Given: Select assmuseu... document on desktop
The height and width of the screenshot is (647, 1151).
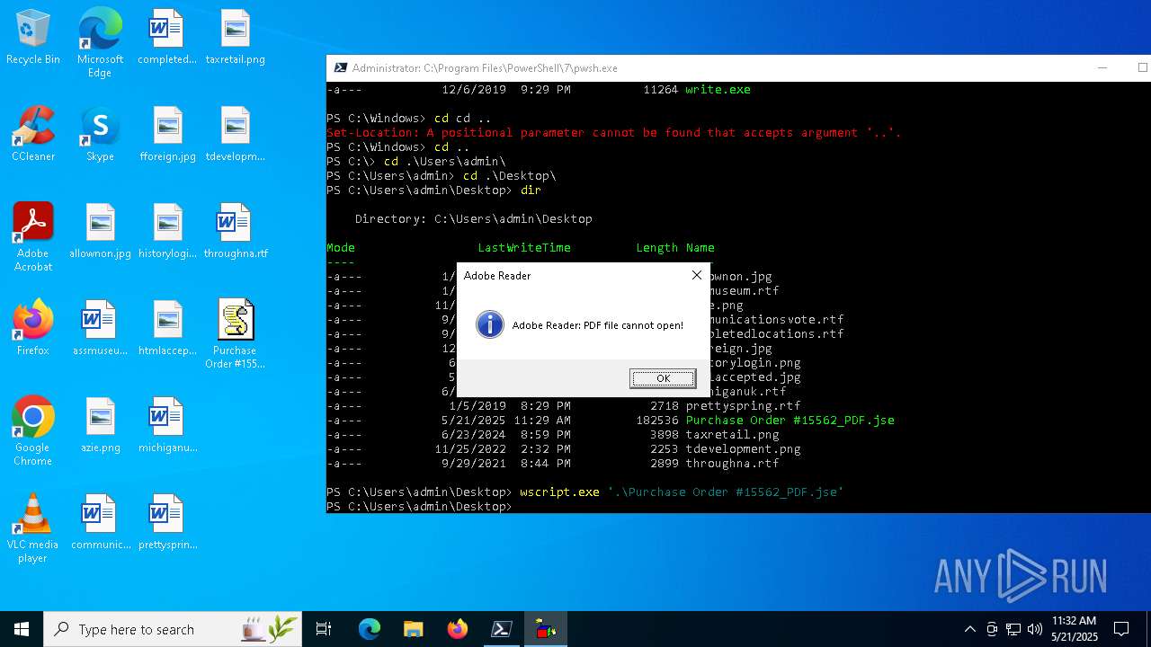Looking at the screenshot, I should click(x=100, y=329).
